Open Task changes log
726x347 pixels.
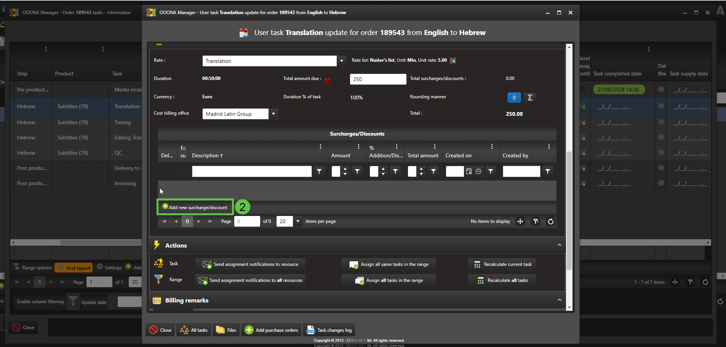pos(329,330)
